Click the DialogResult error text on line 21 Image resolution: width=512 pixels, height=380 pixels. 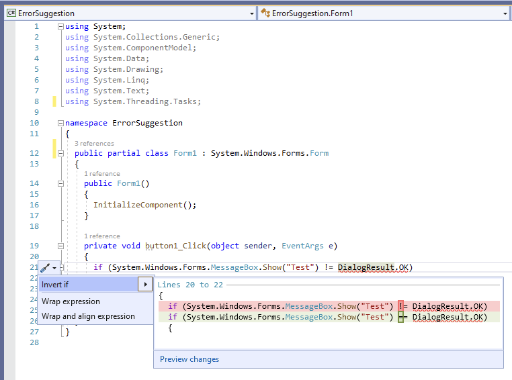(366, 267)
